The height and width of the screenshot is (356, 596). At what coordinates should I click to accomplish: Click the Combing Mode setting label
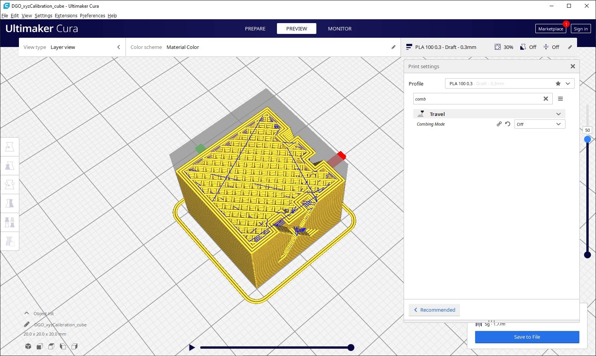point(431,124)
